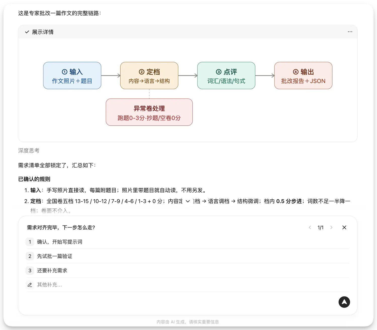This screenshot has height=330, width=377.
Task: Choose option 2 先试批一篇验证
Action: click(x=187, y=256)
